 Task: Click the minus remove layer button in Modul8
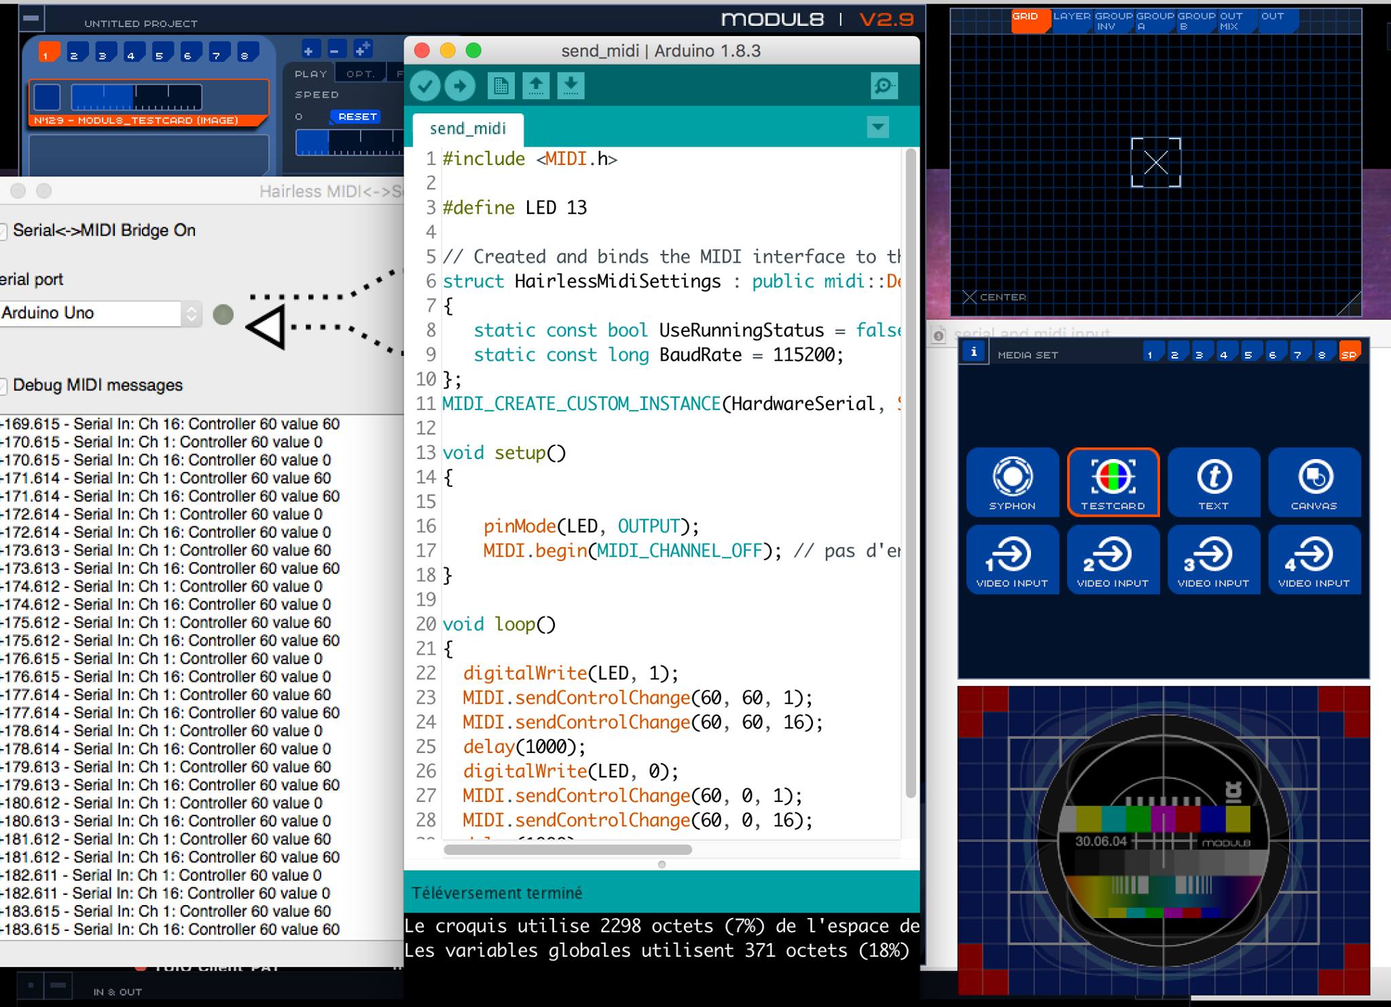coord(335,50)
